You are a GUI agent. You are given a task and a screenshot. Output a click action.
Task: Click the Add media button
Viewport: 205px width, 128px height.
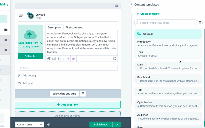click(30, 56)
